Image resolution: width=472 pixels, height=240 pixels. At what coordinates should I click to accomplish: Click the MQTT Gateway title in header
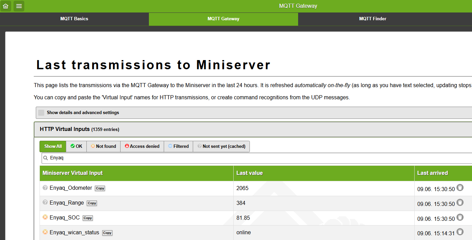point(298,6)
